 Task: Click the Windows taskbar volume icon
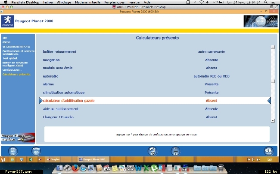tap(258, 159)
